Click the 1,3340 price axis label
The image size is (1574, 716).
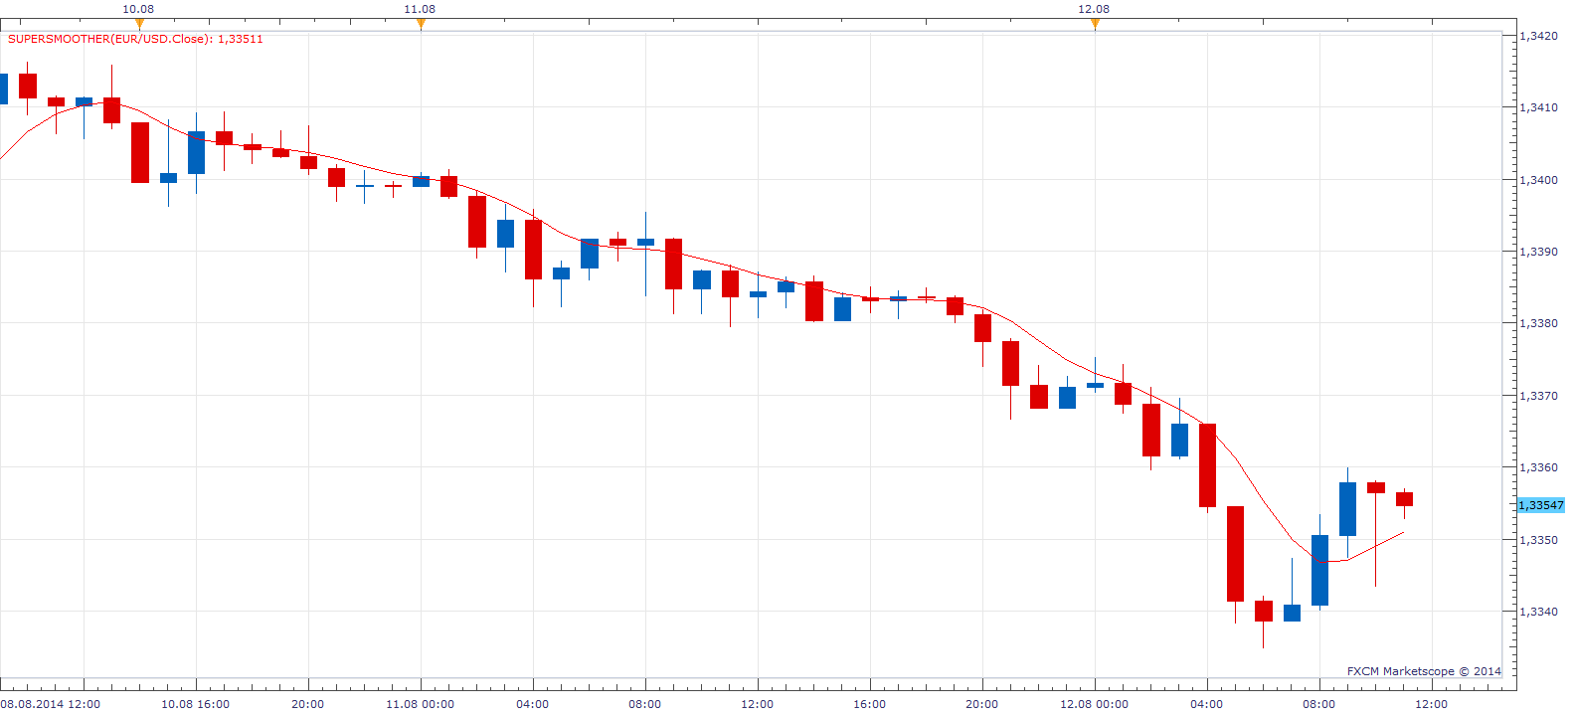pyautogui.click(x=1539, y=612)
